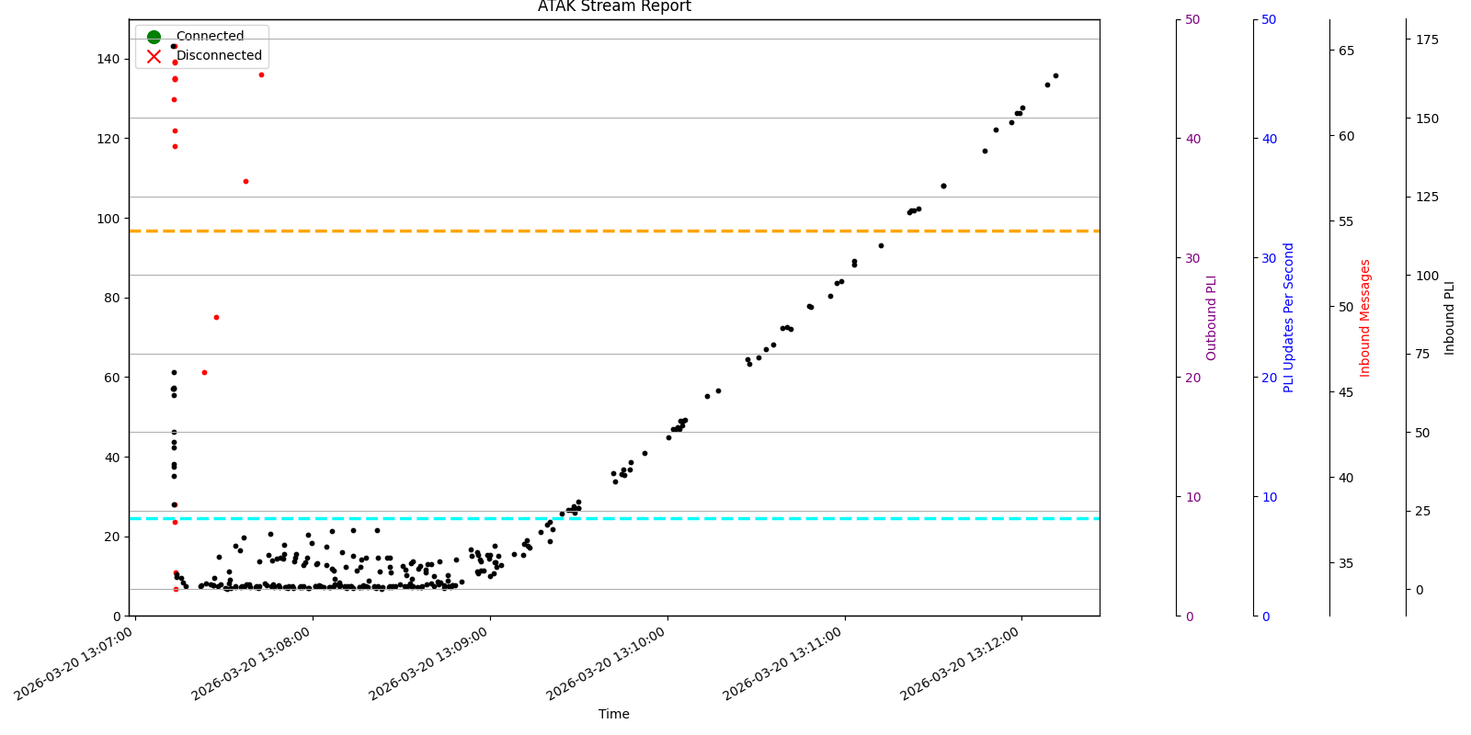Click the black Inbound PLI axis label
The image size is (1471, 735).
(x=1450, y=318)
